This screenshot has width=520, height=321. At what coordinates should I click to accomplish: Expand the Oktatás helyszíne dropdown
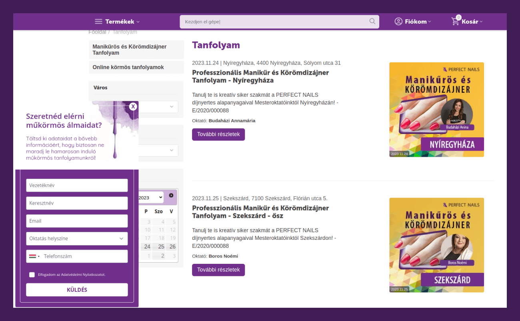(77, 239)
